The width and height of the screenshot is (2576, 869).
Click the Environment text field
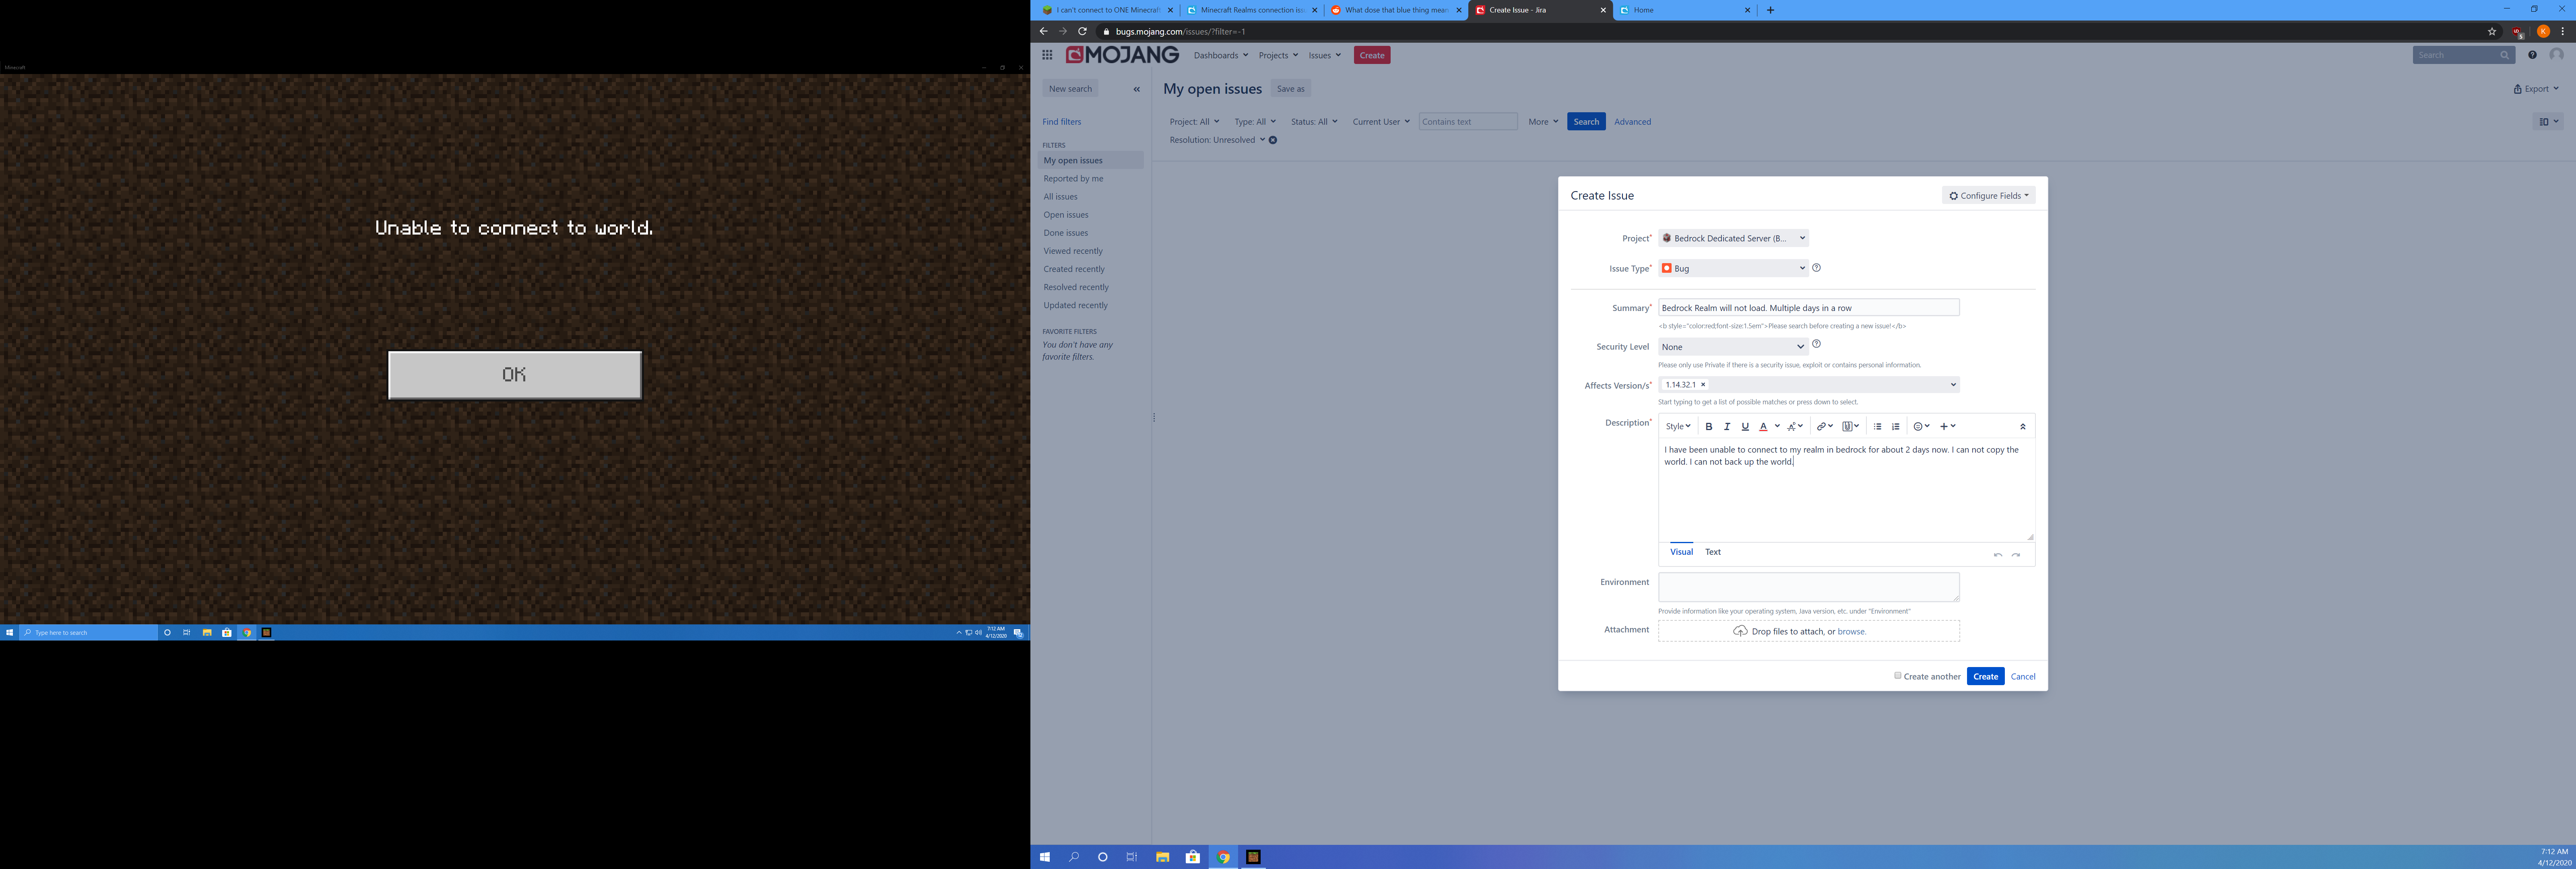tap(1808, 587)
